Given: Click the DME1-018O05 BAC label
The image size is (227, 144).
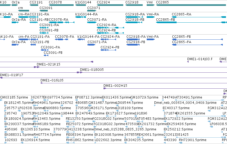Looking at the screenshot, I should [92, 70].
